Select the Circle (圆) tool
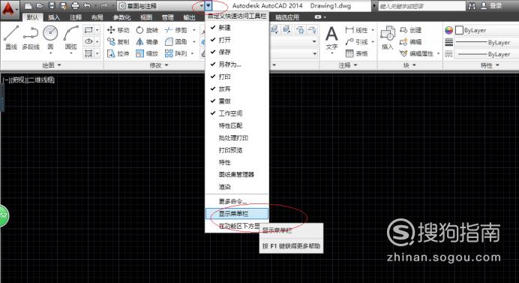The height and width of the screenshot is (283, 519). click(x=50, y=37)
